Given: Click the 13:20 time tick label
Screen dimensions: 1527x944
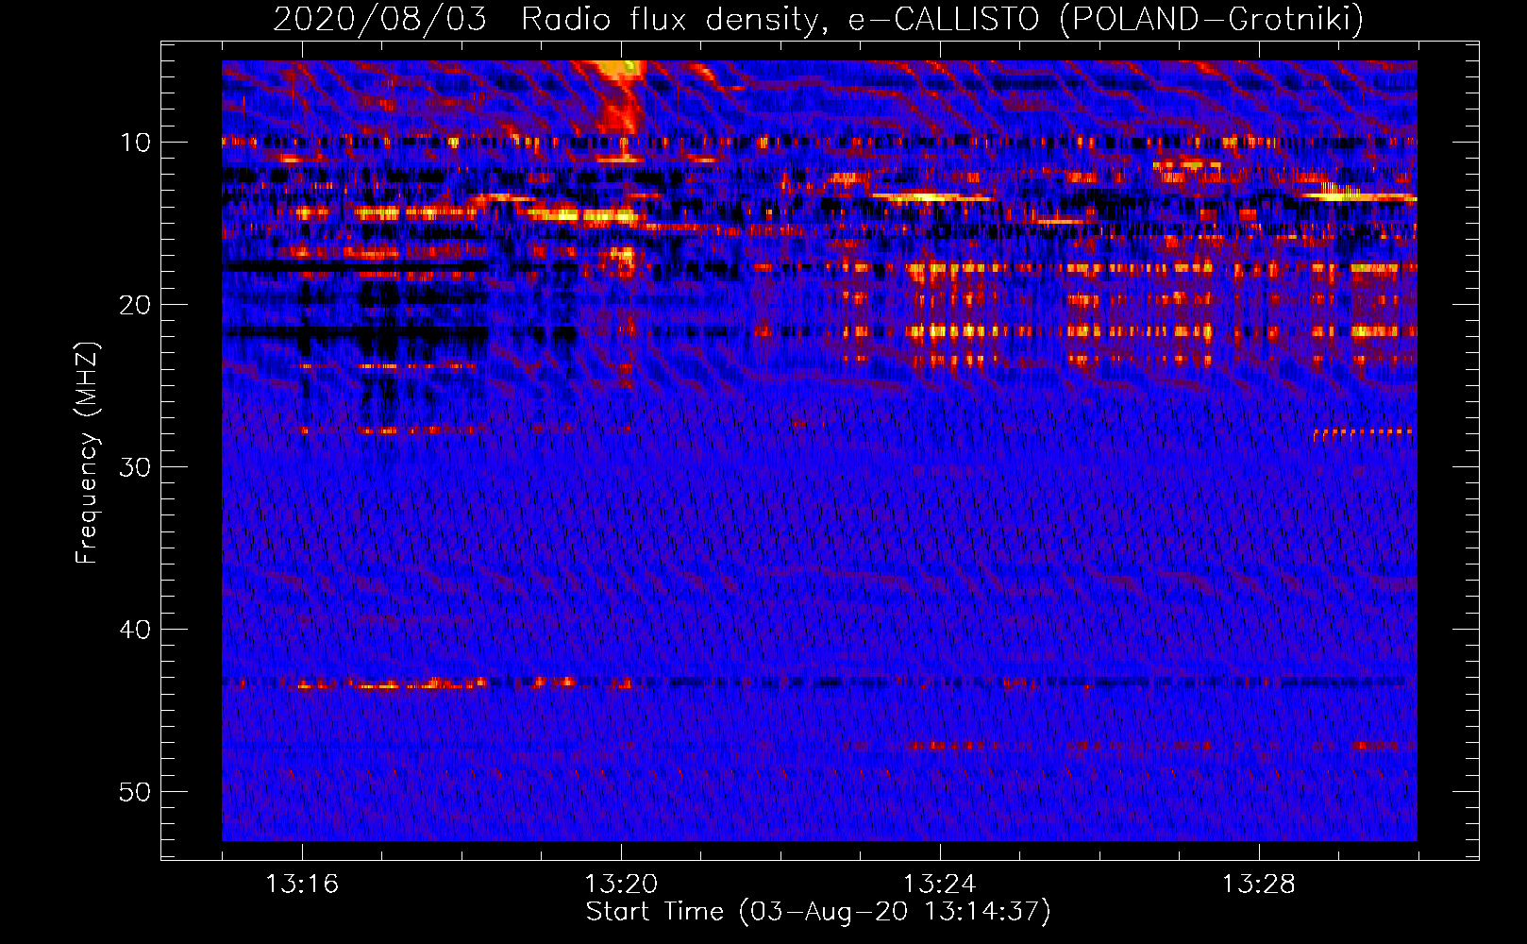Looking at the screenshot, I should [x=621, y=885].
